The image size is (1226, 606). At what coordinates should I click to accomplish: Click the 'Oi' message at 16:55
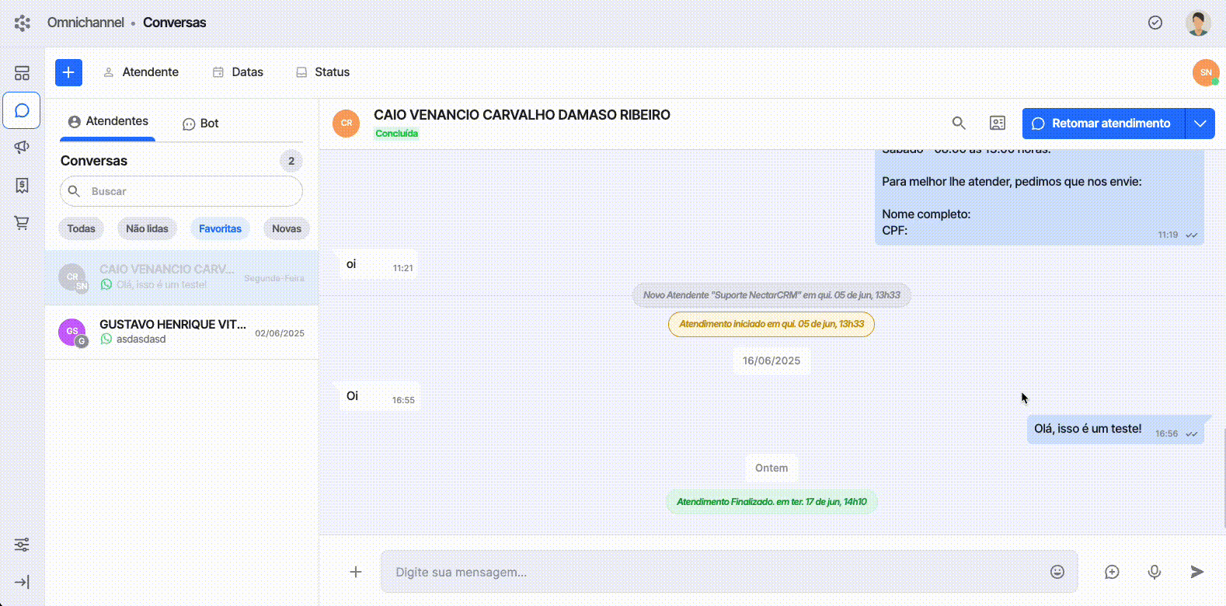tap(379, 397)
